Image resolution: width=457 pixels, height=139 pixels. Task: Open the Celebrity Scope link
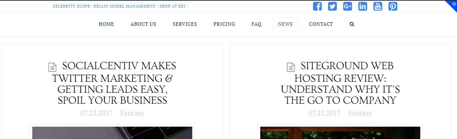[71, 6]
